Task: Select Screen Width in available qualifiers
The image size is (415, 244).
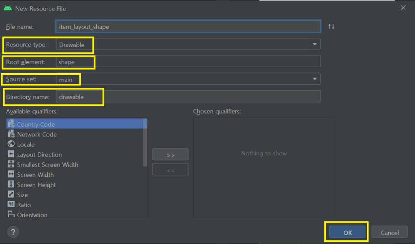Action: pyautogui.click(x=35, y=175)
